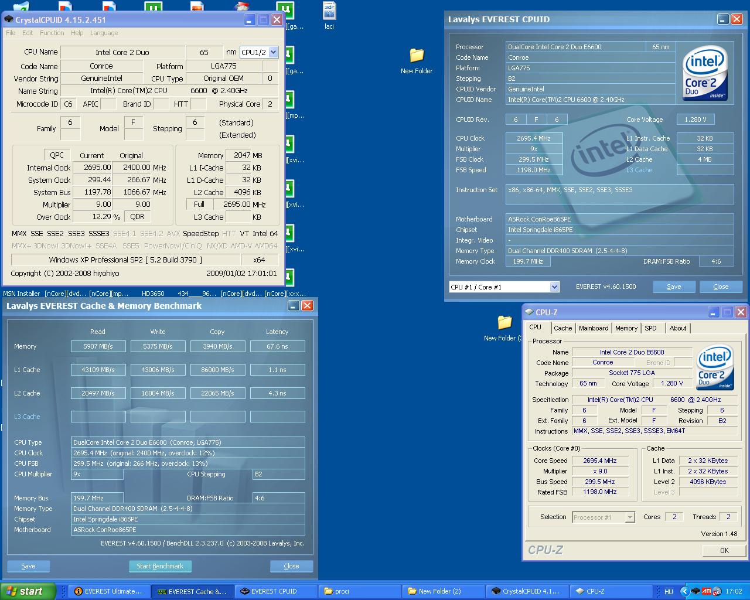Viewport: 750px width, 600px height.
Task: Open the 'proci' folder taskbar item
Action: pos(359,592)
